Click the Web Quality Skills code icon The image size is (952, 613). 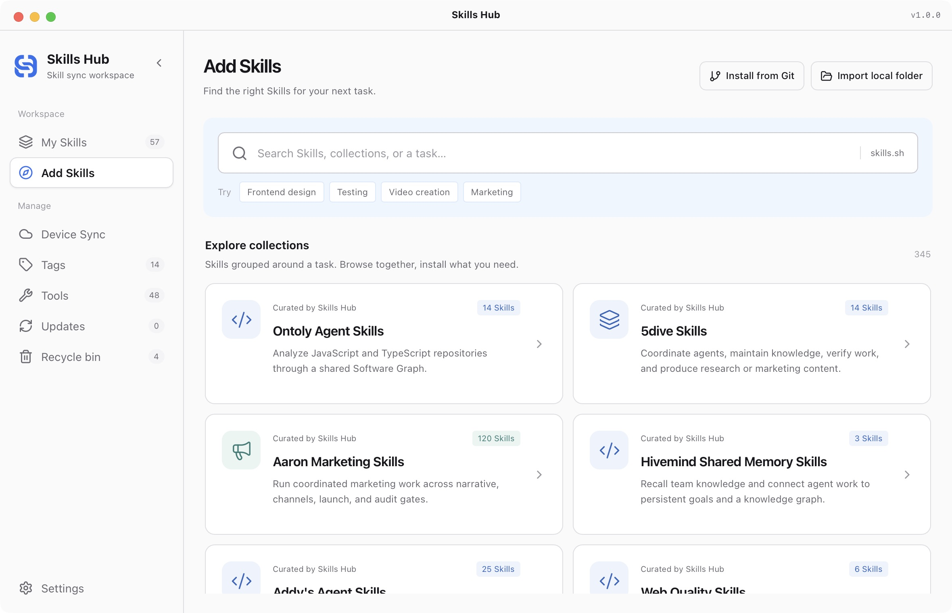tap(609, 578)
